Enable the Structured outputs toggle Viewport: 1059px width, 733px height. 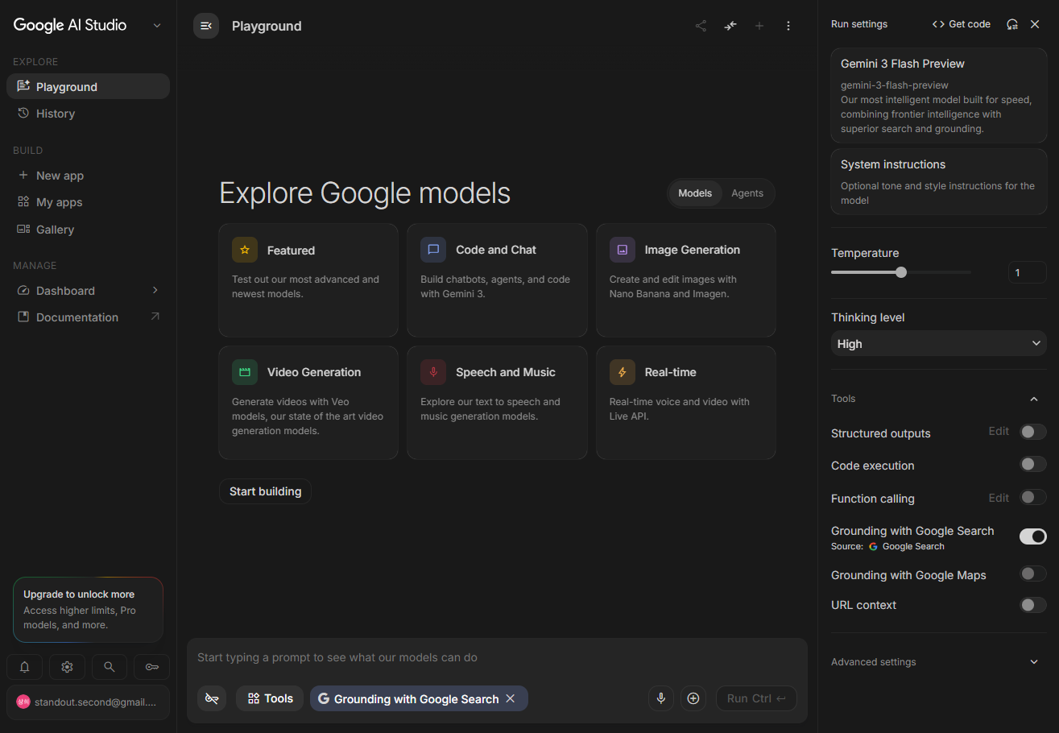point(1033,432)
